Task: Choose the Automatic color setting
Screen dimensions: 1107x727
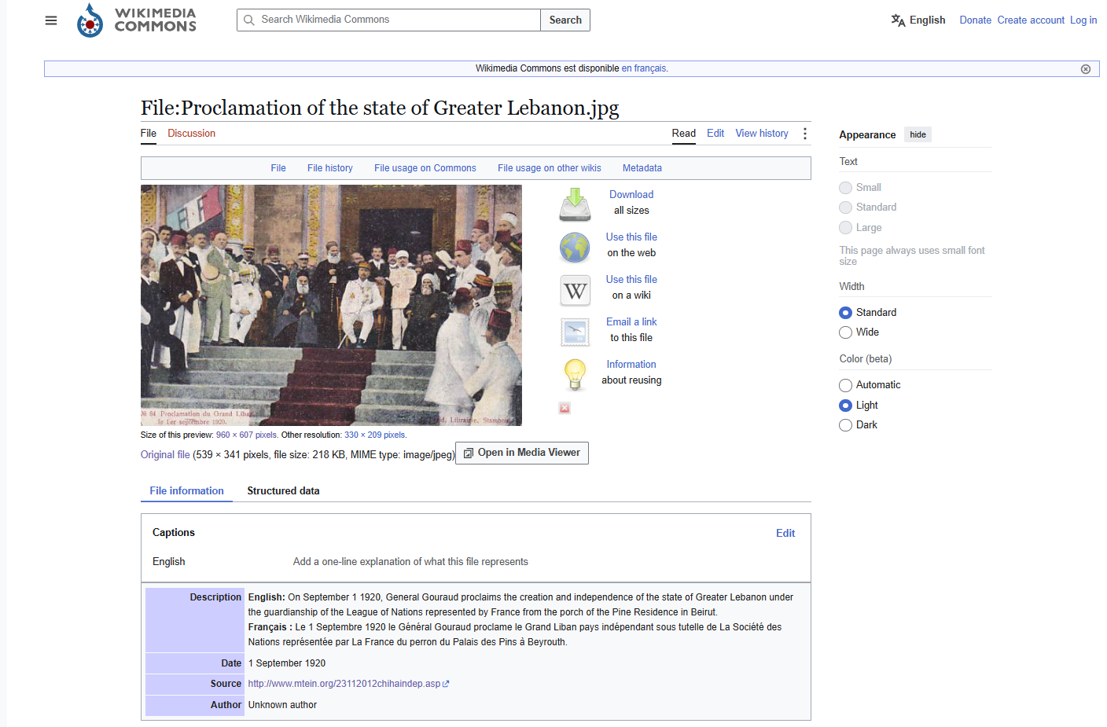Action: coord(845,385)
